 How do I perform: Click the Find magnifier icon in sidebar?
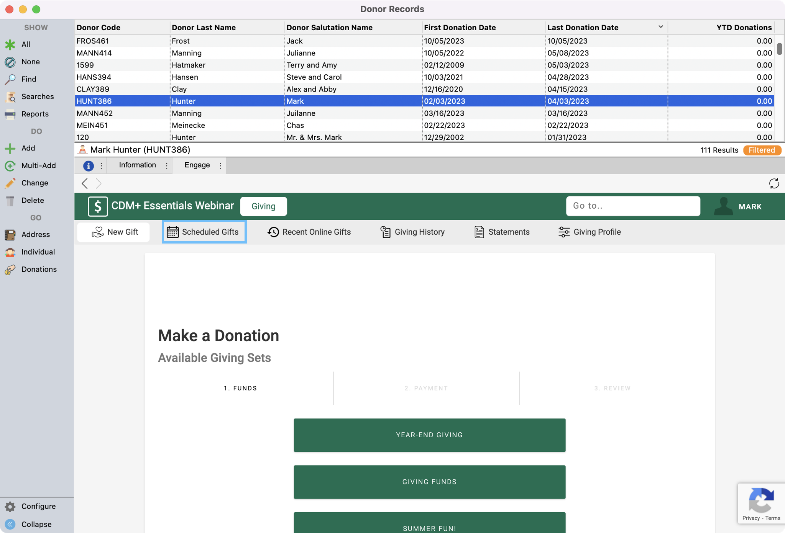pos(10,79)
